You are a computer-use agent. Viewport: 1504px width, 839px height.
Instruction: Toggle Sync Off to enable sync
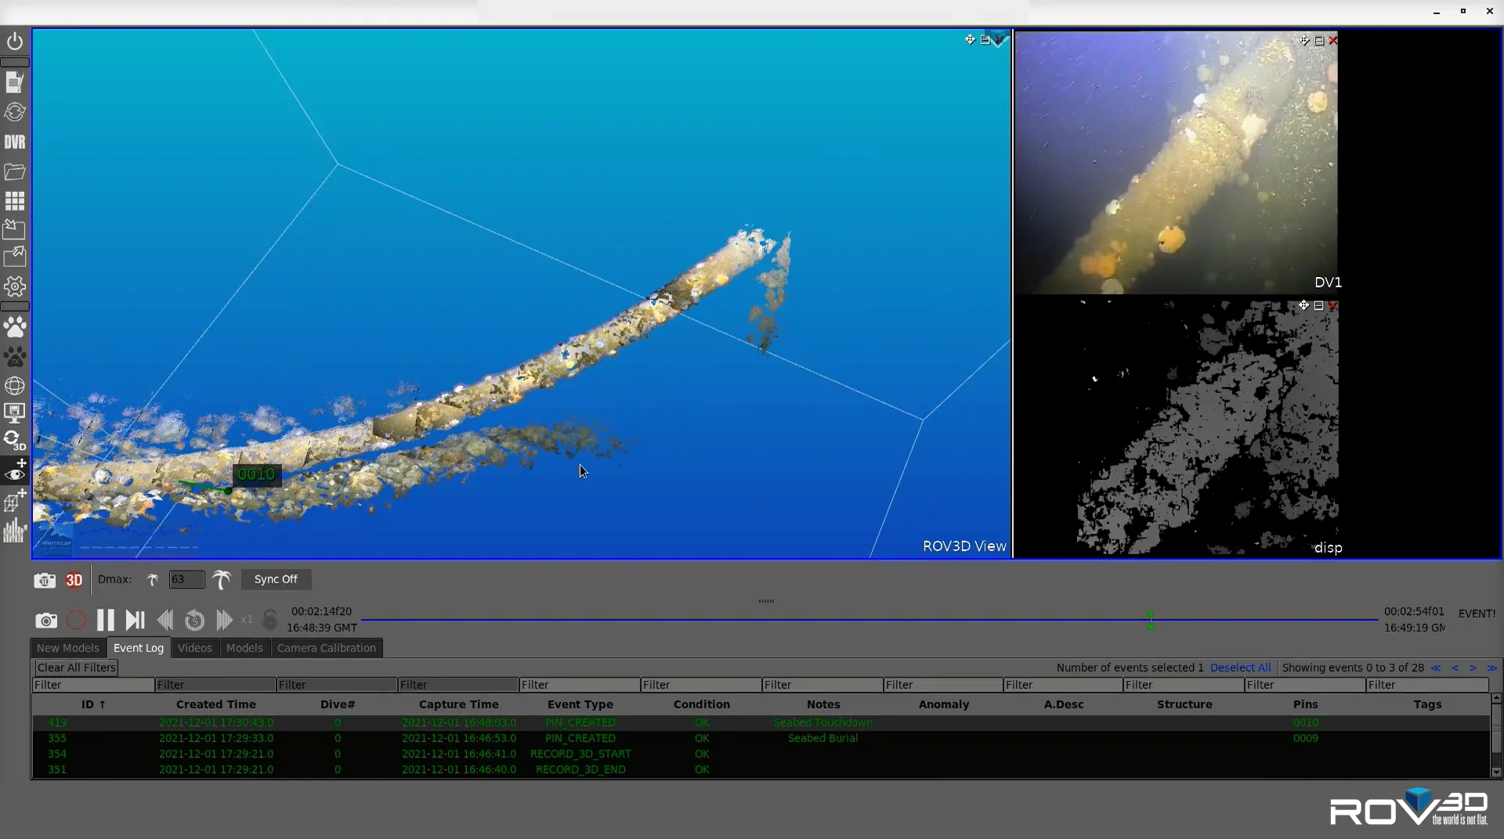pyautogui.click(x=276, y=579)
